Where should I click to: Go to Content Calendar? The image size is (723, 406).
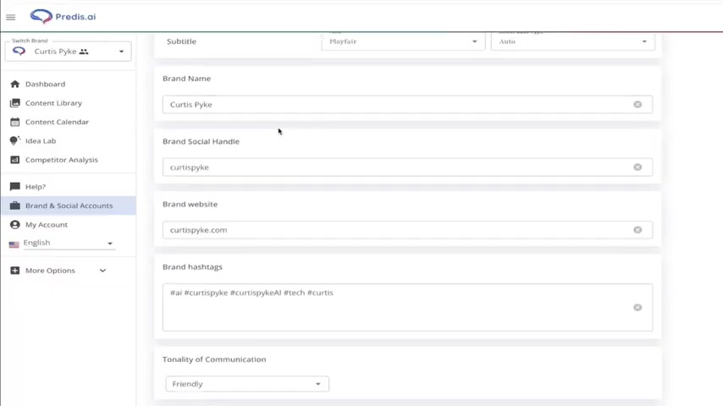[57, 122]
